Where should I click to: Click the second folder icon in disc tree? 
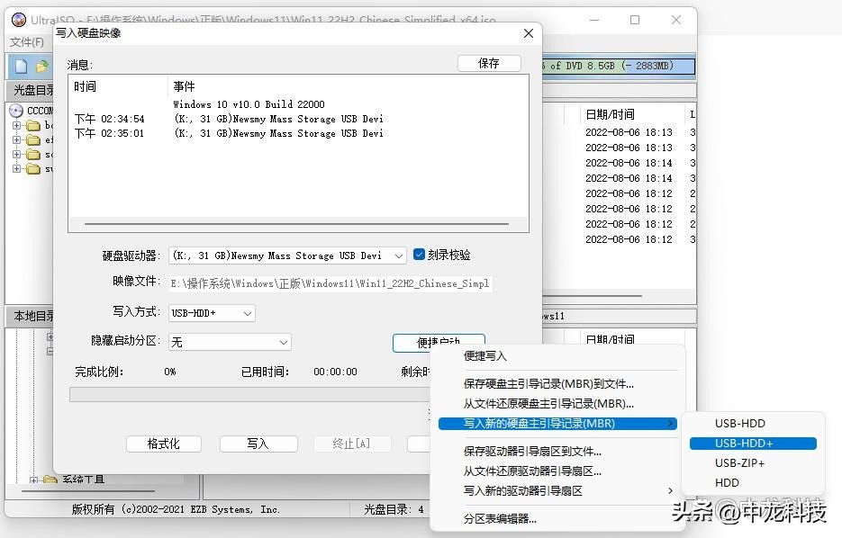pyautogui.click(x=33, y=139)
